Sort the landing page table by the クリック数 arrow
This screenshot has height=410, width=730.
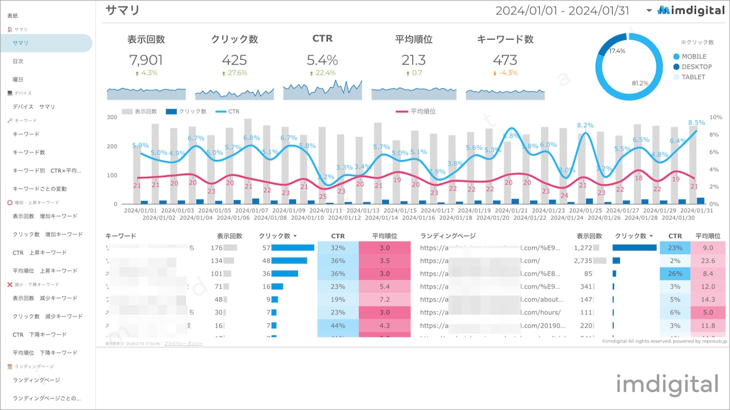pos(651,236)
